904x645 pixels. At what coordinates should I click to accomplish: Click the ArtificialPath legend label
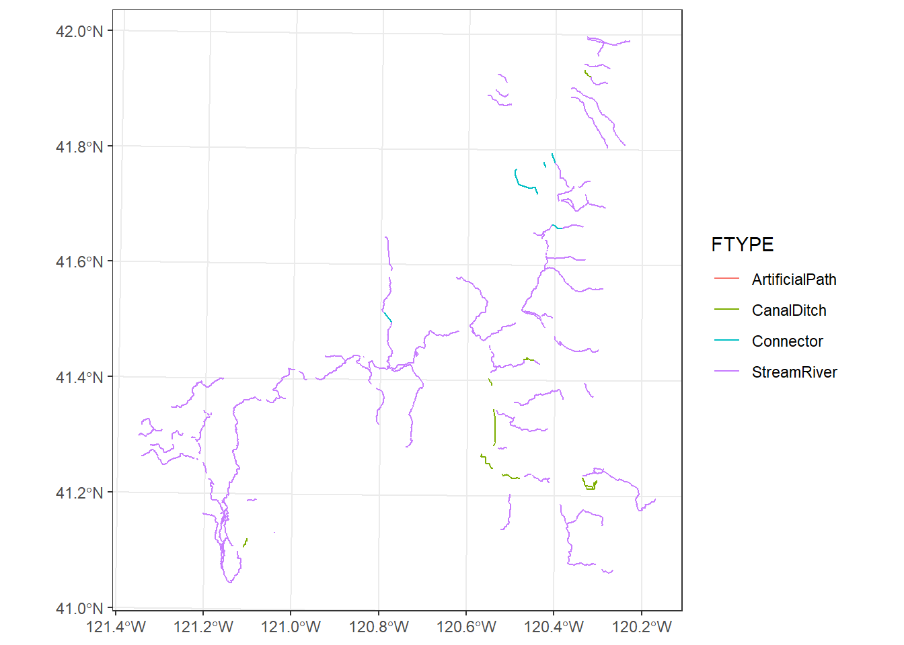click(x=794, y=279)
